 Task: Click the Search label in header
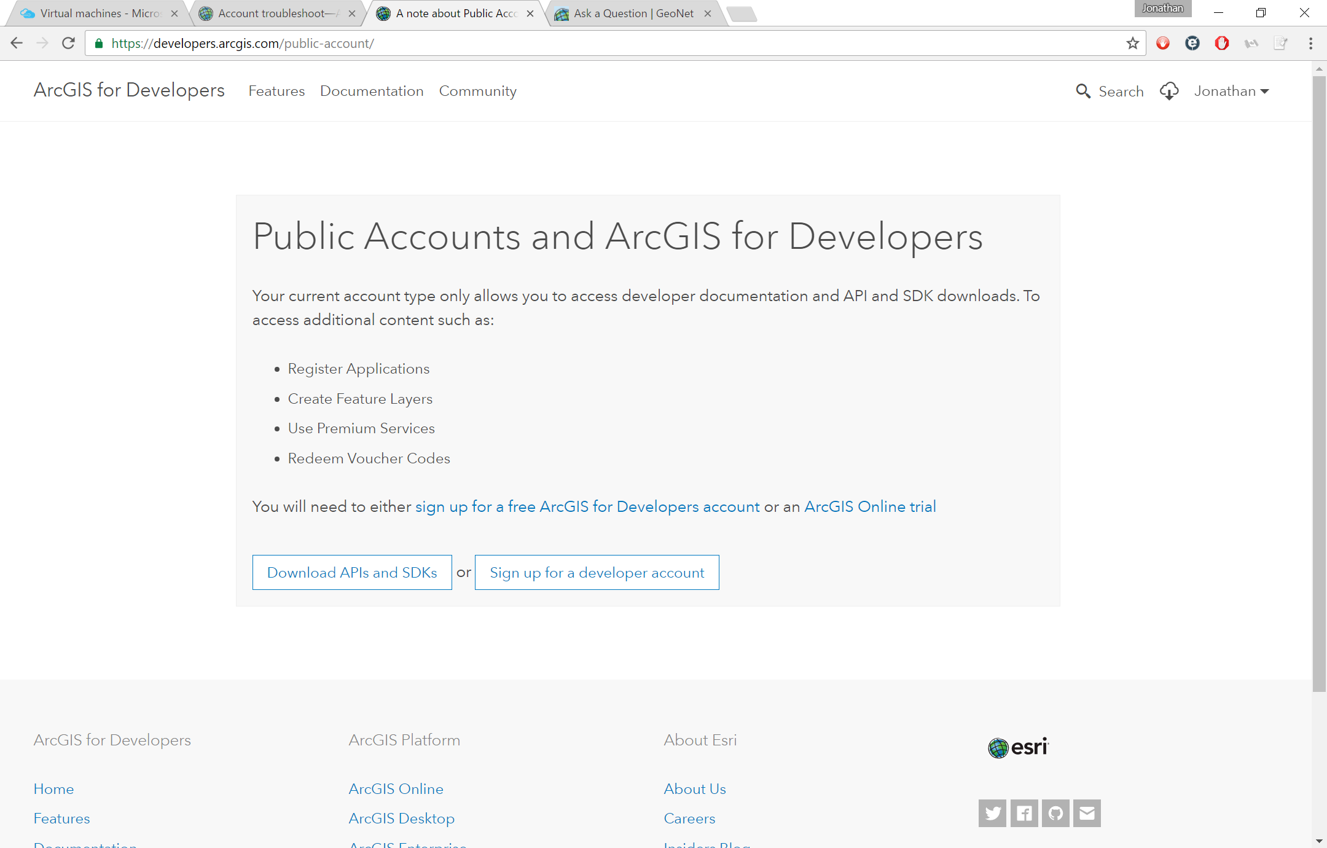[1121, 92]
